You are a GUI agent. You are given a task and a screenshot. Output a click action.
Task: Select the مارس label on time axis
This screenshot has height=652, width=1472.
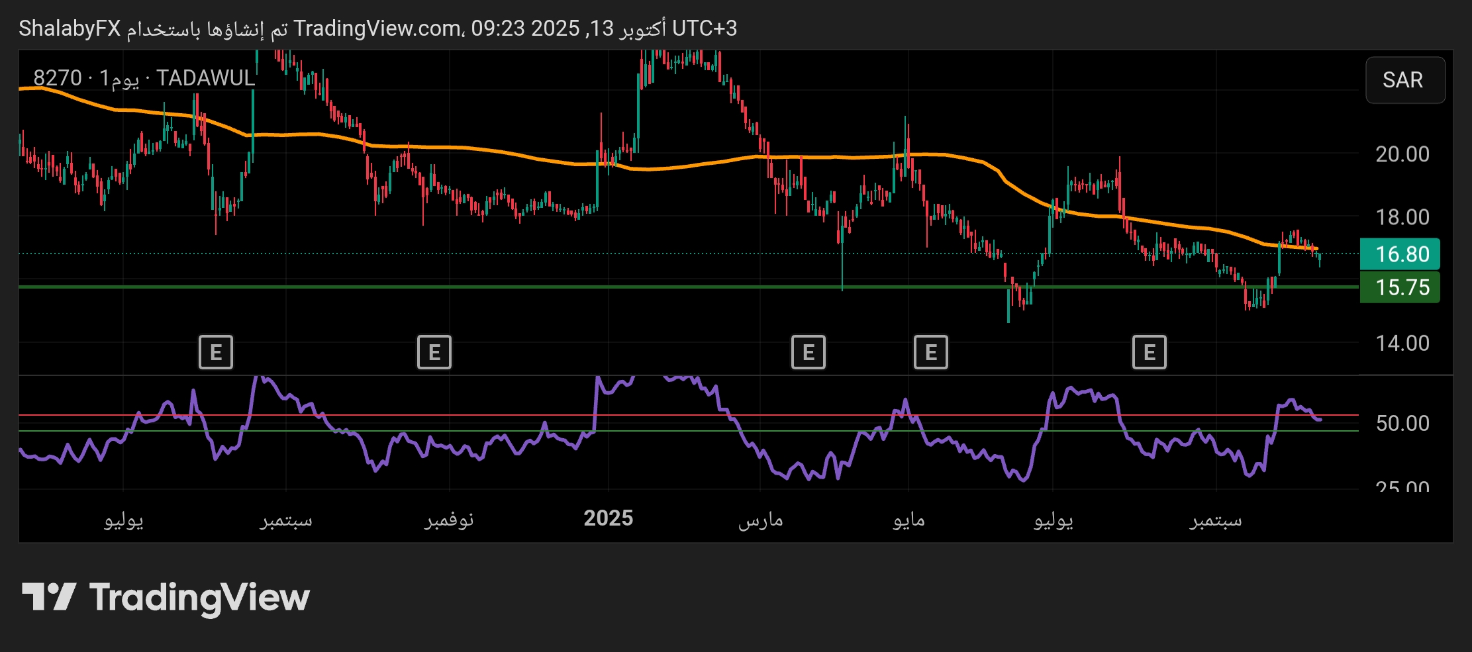click(x=760, y=520)
